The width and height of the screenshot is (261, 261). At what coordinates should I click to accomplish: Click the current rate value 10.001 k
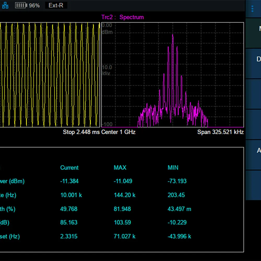coord(71,195)
